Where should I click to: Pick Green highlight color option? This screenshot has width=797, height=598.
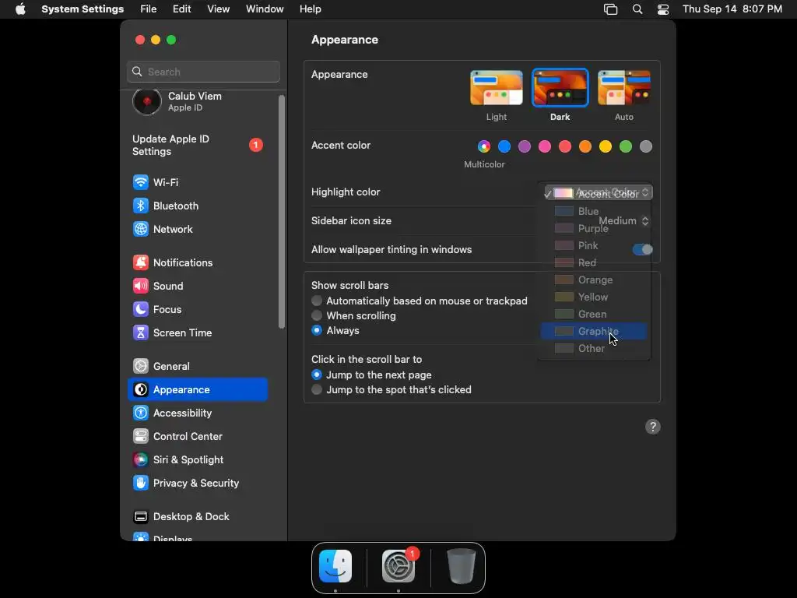click(x=594, y=315)
